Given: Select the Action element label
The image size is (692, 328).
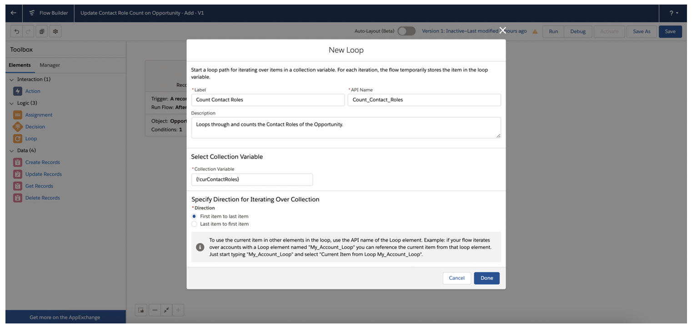Looking at the screenshot, I should point(33,91).
